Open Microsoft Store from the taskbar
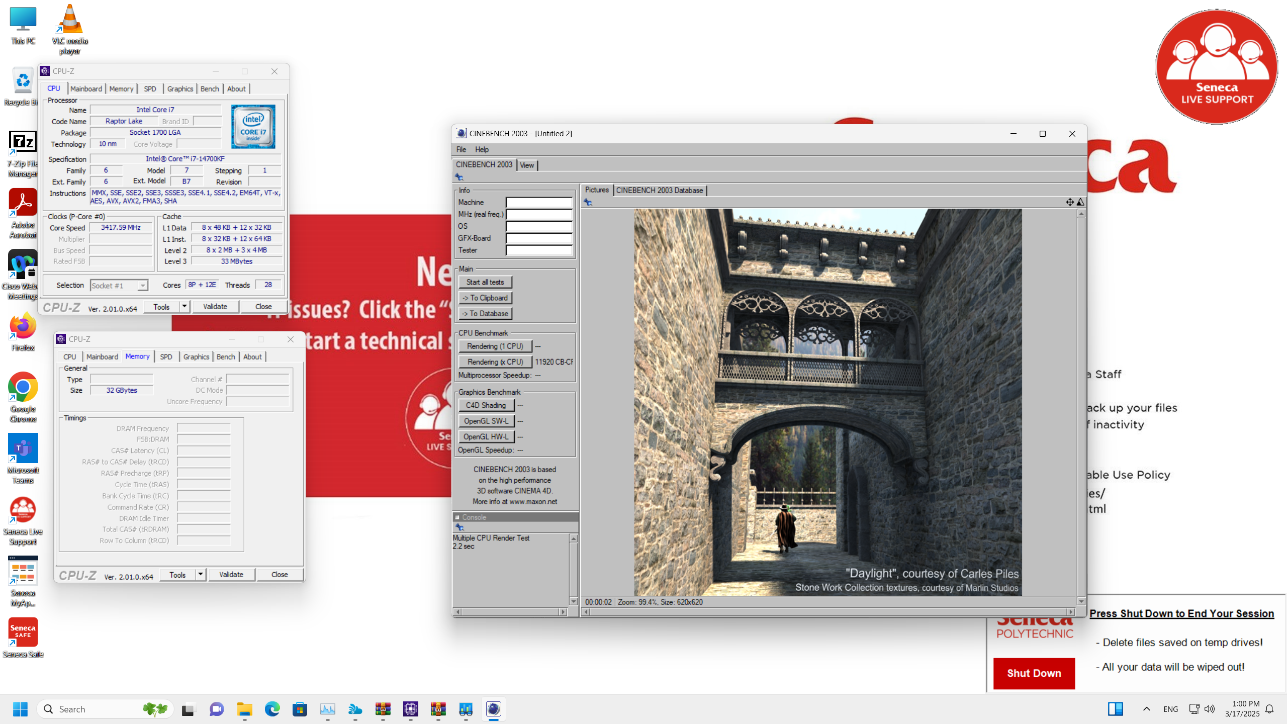The height and width of the screenshot is (724, 1287). 300,709
